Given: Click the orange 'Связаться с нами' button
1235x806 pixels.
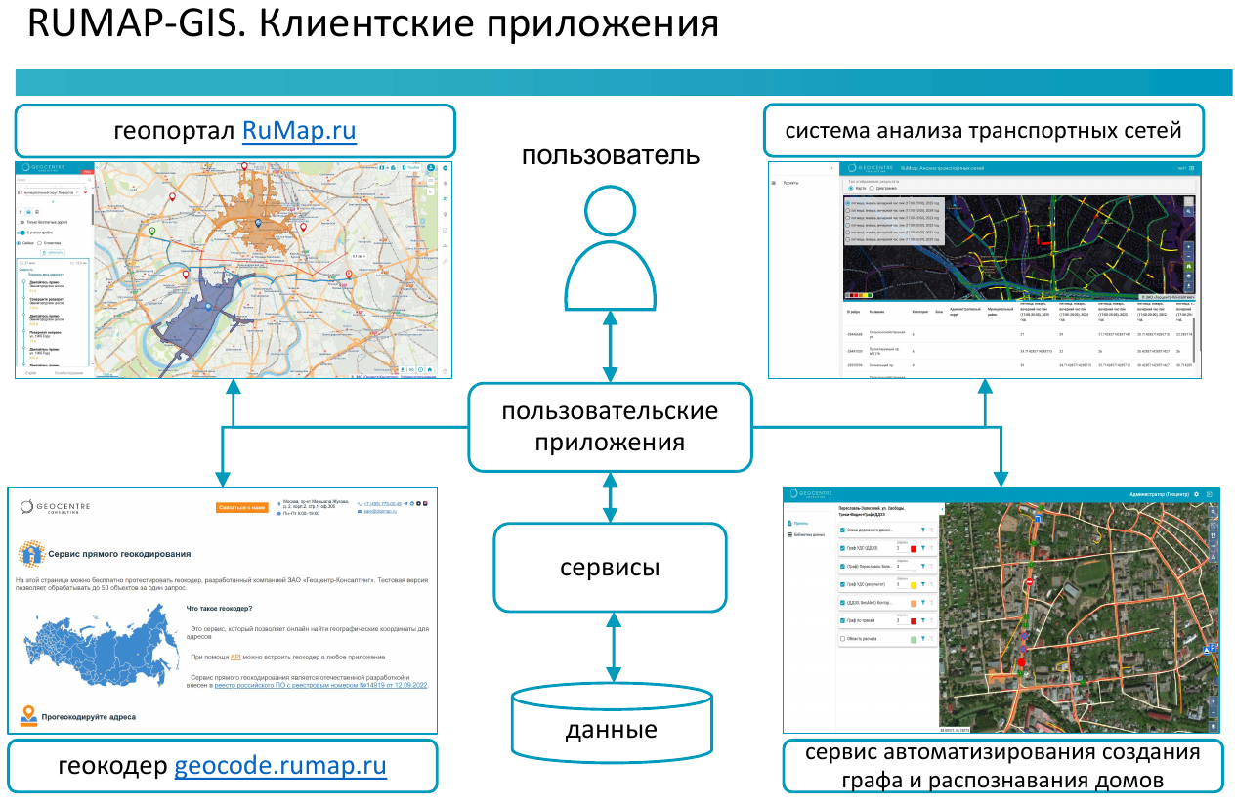Looking at the screenshot, I should [241, 508].
